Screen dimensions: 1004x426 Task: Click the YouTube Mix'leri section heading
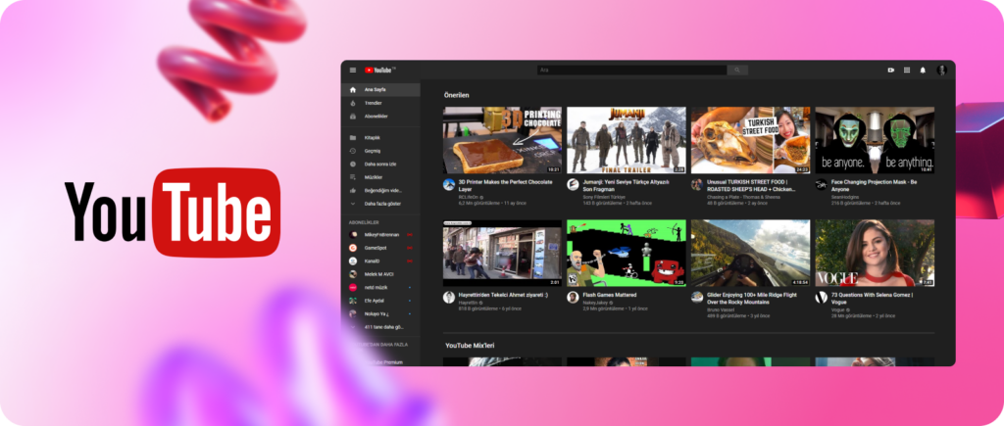(x=470, y=346)
